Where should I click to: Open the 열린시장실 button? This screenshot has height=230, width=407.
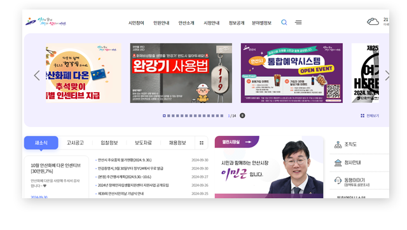coord(237,142)
